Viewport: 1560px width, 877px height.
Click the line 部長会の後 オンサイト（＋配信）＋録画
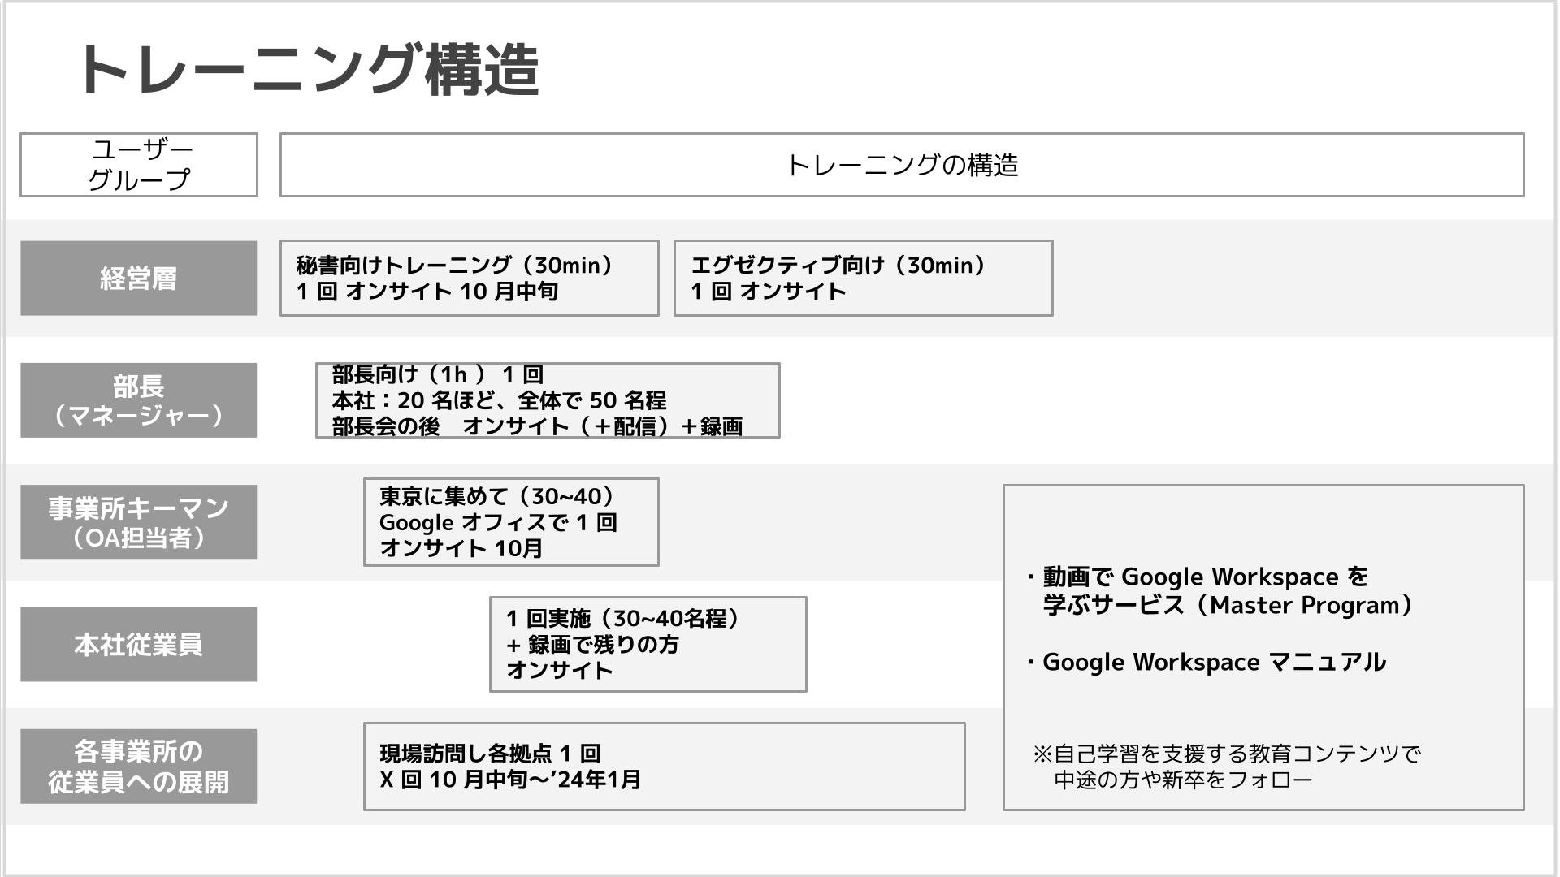coord(537,426)
